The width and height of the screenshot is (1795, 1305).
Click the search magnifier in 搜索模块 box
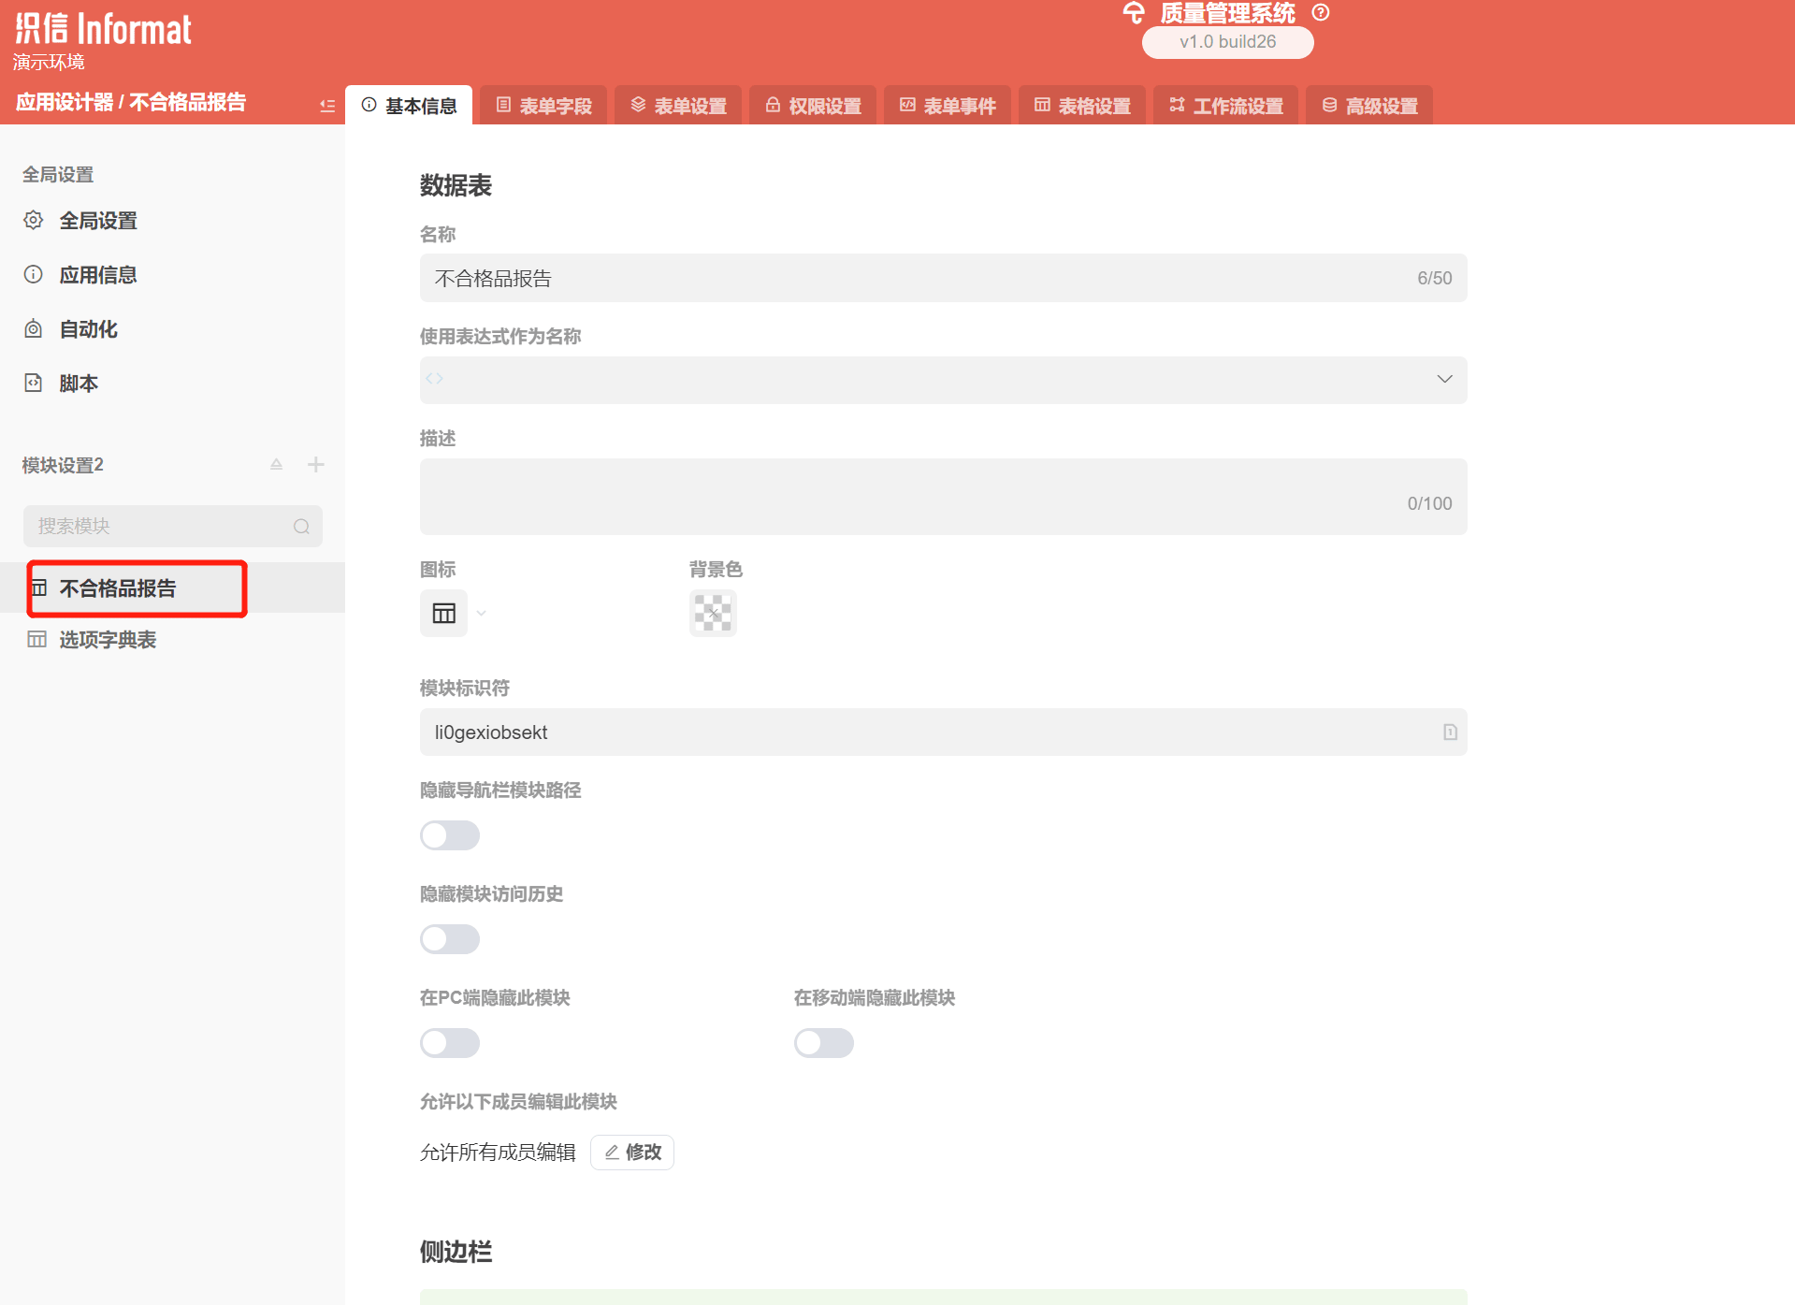[x=301, y=527]
